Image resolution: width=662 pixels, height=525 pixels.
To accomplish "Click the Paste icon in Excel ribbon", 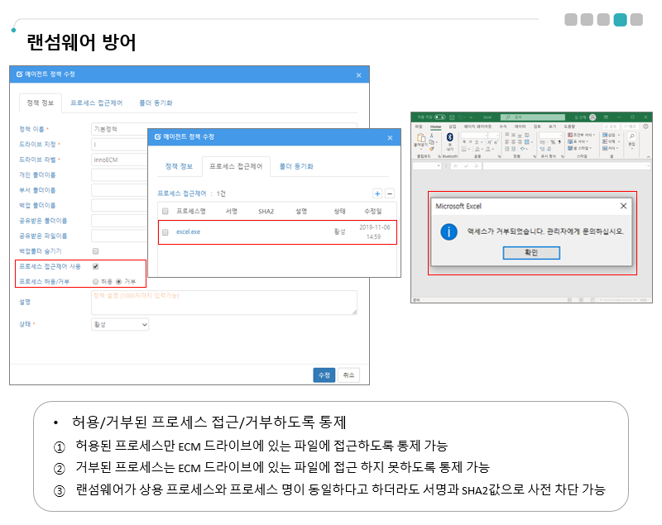I will (422, 138).
